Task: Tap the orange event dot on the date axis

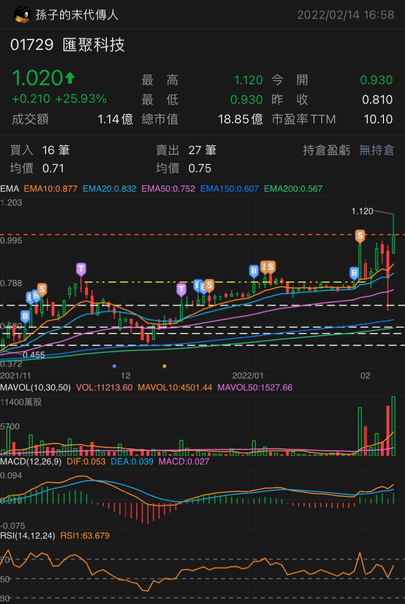Action: [x=164, y=366]
